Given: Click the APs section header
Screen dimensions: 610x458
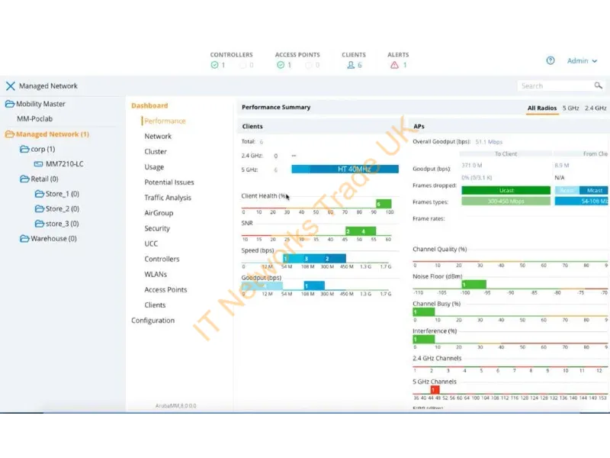Looking at the screenshot, I should tap(419, 127).
